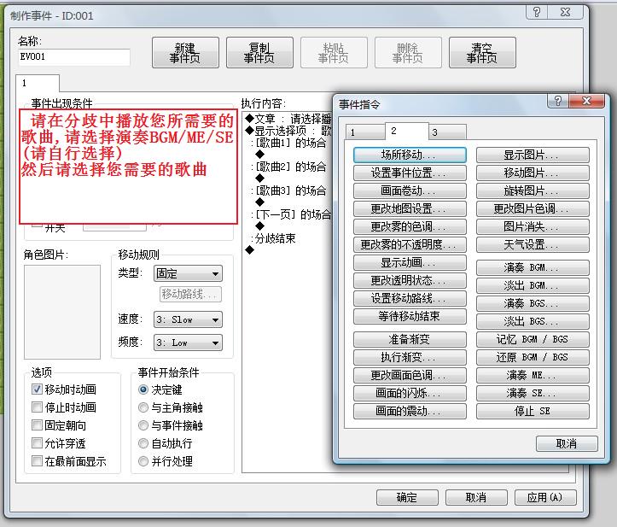Click 演奏 BGM command button
Screen dimensions: 617x527
pos(533,268)
